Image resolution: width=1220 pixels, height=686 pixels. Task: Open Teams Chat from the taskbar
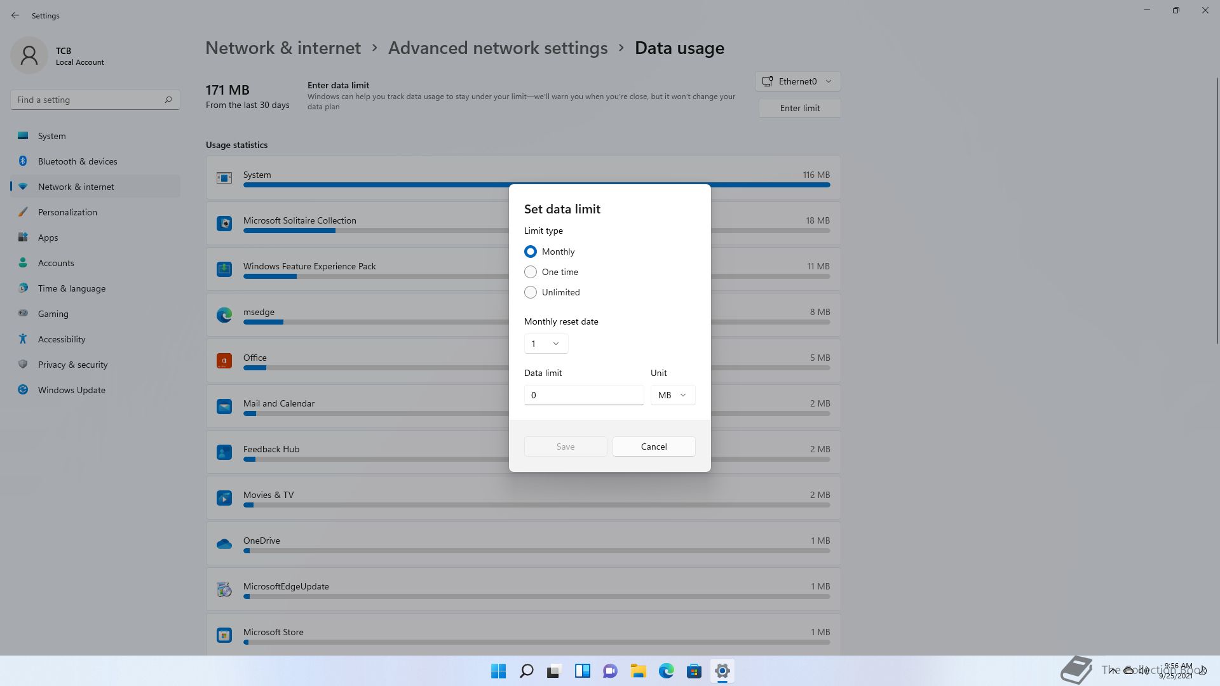pyautogui.click(x=611, y=671)
